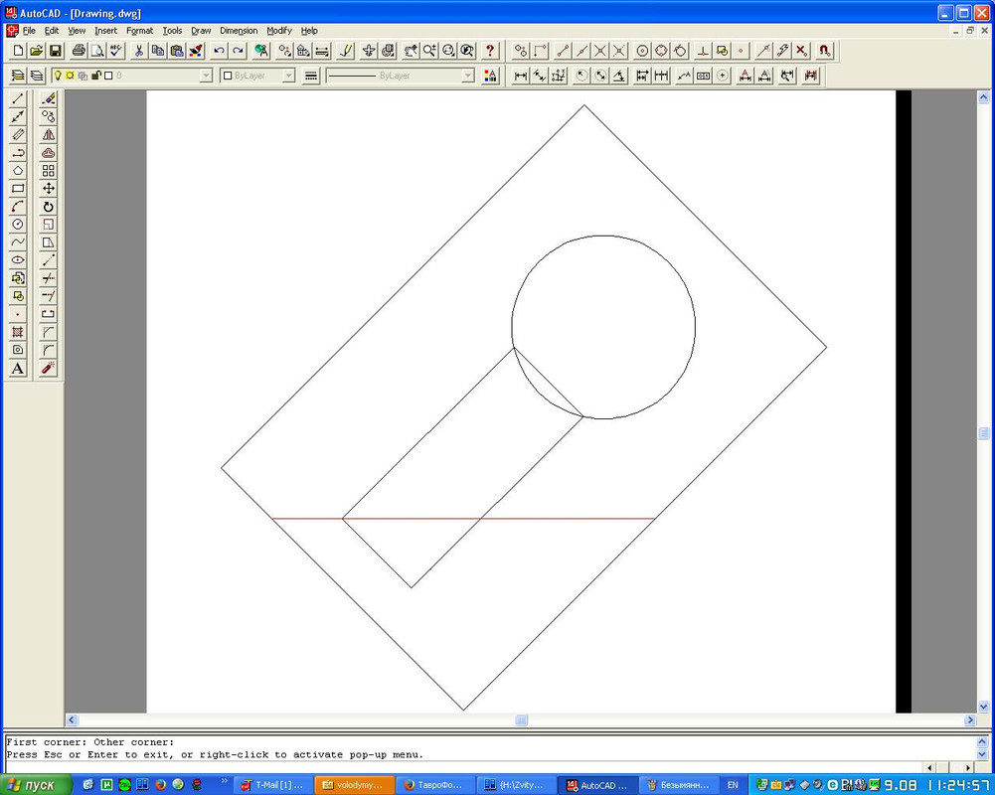Click the vertical scrollbar thumb
Image resolution: width=995 pixels, height=795 pixels.
[x=984, y=433]
